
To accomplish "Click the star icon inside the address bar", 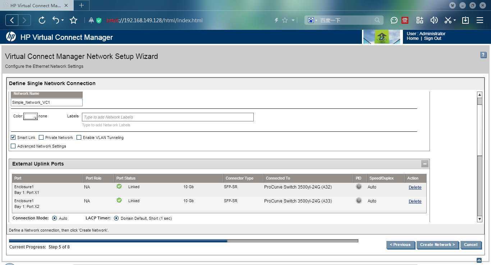I will pos(285,20).
